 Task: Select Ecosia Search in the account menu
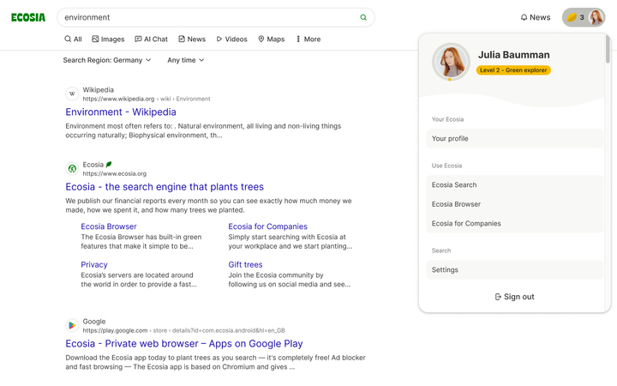coord(514,185)
